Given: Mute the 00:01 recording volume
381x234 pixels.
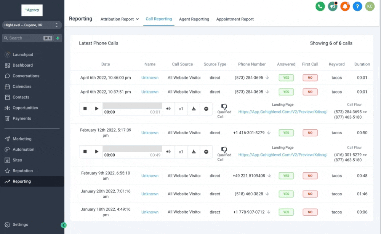Looking at the screenshot, I should point(168,109).
